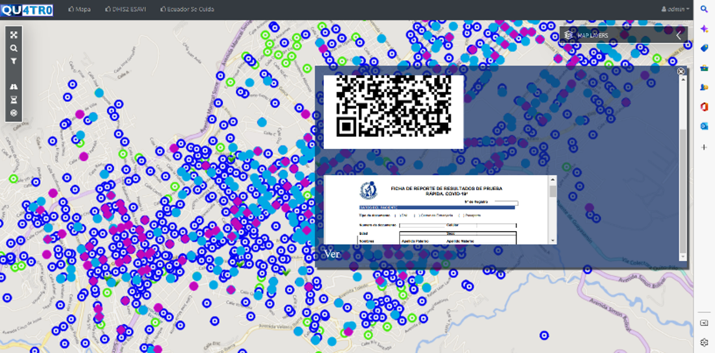Open the Outlook sidebar icon
Image resolution: width=715 pixels, height=353 pixels.
[x=704, y=126]
